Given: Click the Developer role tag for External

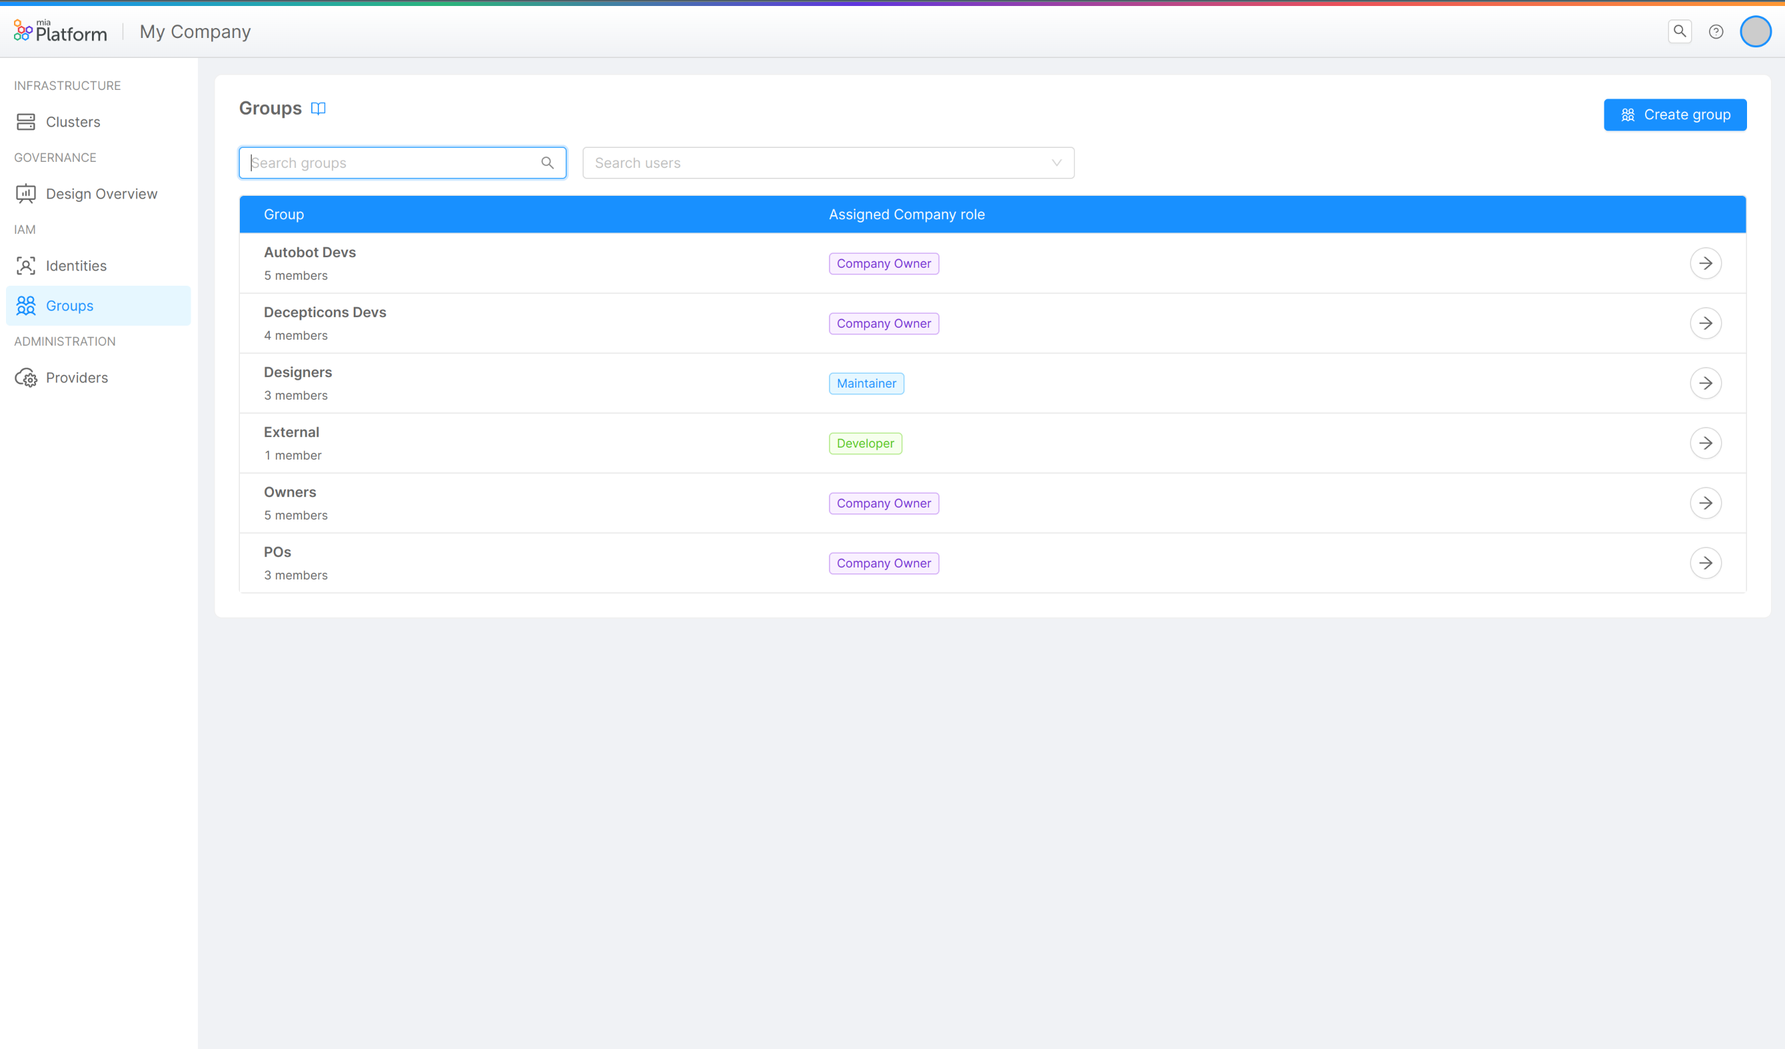Looking at the screenshot, I should tap(864, 443).
